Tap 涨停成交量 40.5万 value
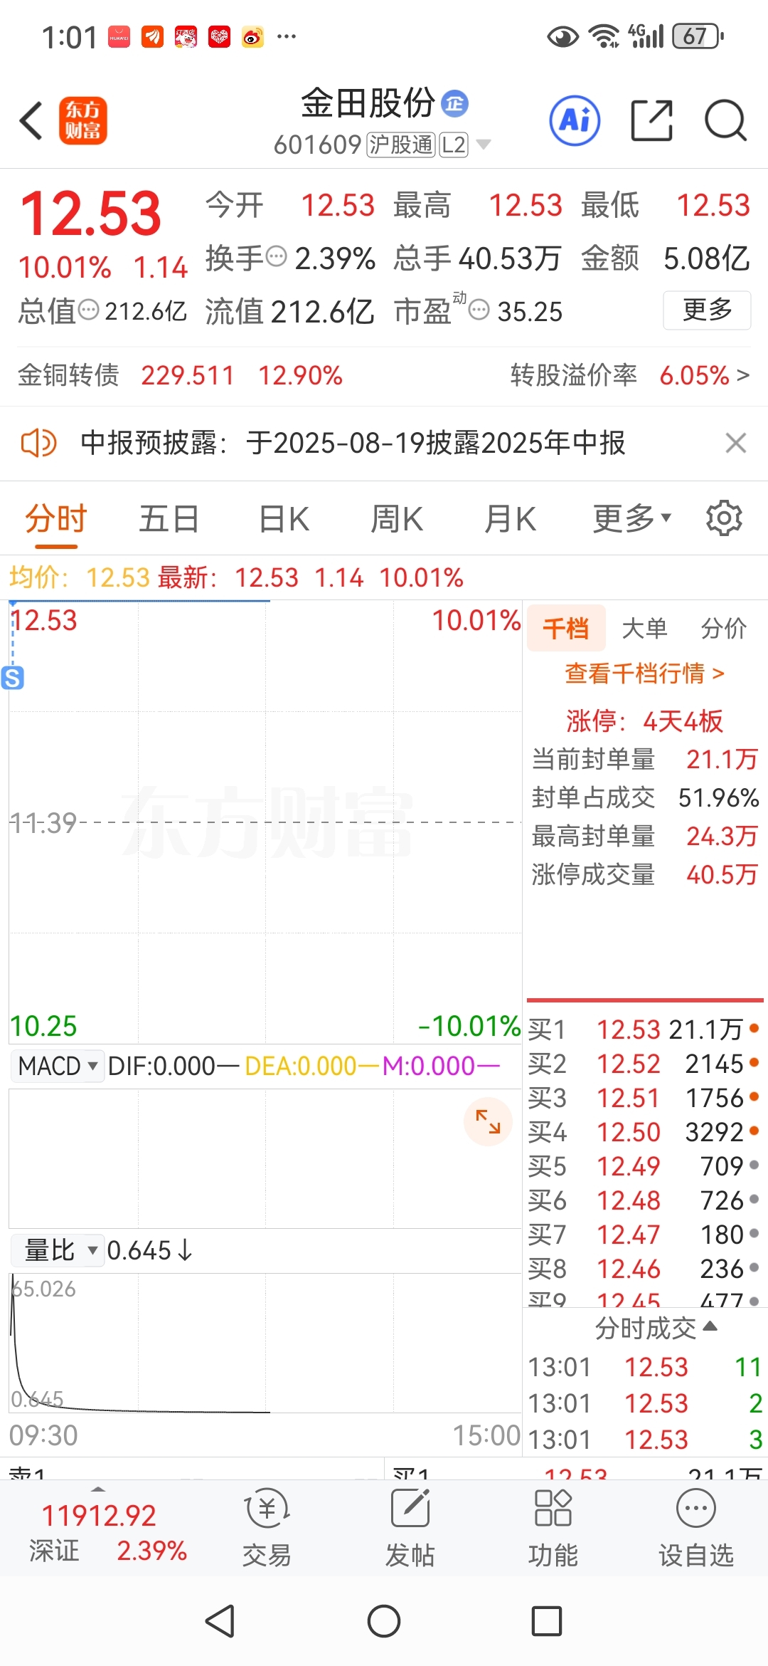Image resolution: width=768 pixels, height=1666 pixels. pyautogui.click(x=722, y=874)
